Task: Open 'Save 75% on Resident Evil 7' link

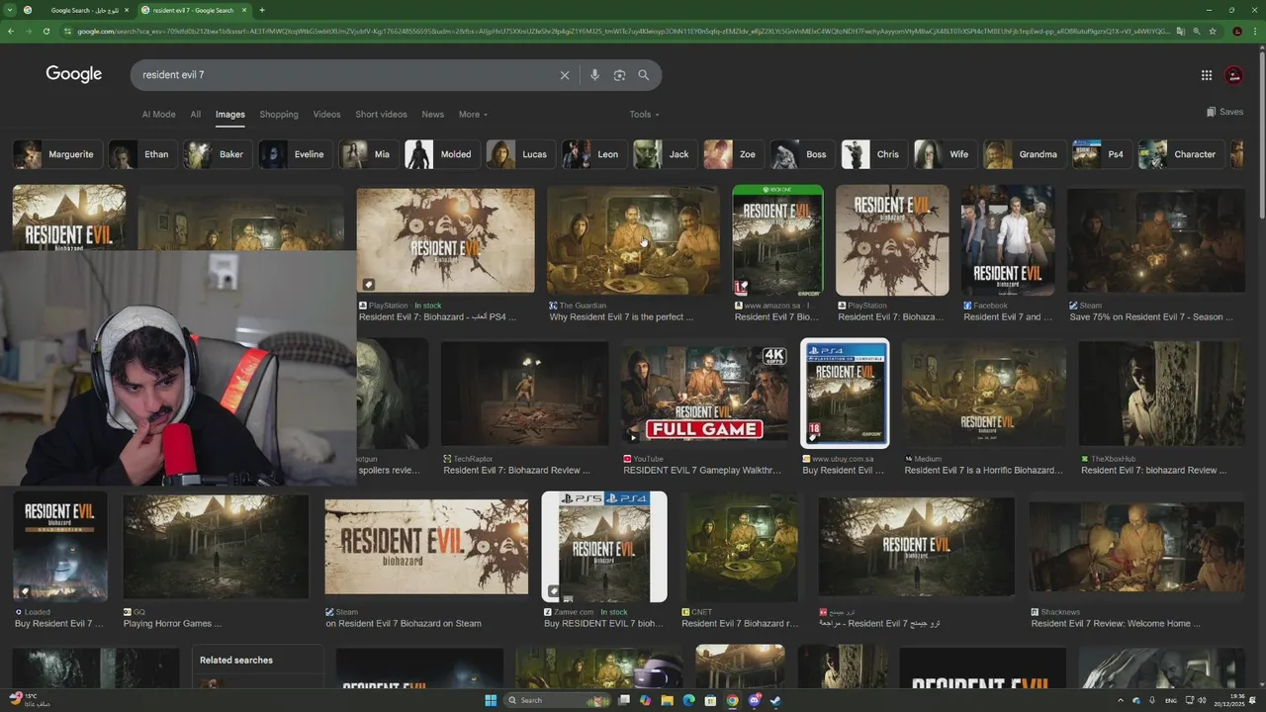Action: (1151, 317)
